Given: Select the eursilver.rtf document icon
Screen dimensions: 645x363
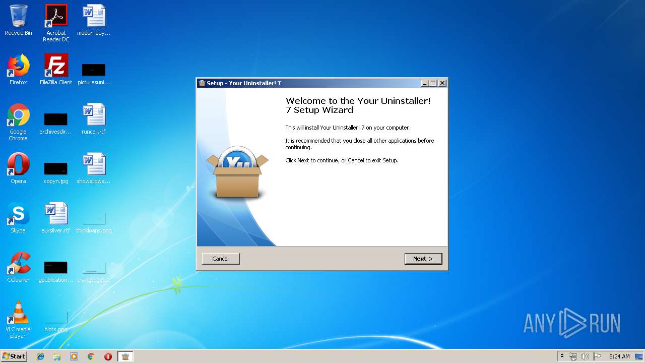Looking at the screenshot, I should pos(56,218).
